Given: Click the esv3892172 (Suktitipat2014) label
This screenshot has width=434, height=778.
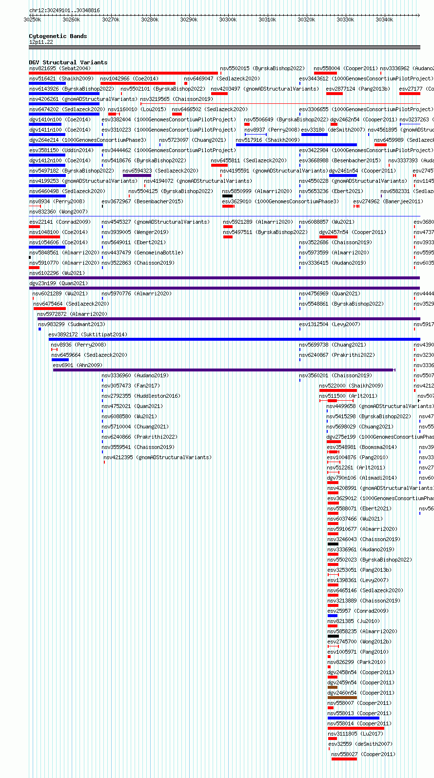Looking at the screenshot, I should click(x=88, y=334).
